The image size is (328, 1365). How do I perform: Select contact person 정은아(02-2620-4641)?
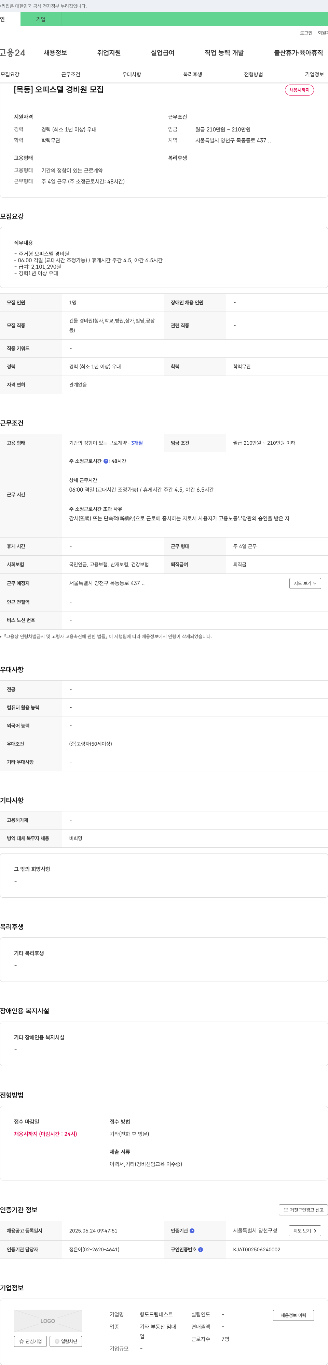[94, 1249]
